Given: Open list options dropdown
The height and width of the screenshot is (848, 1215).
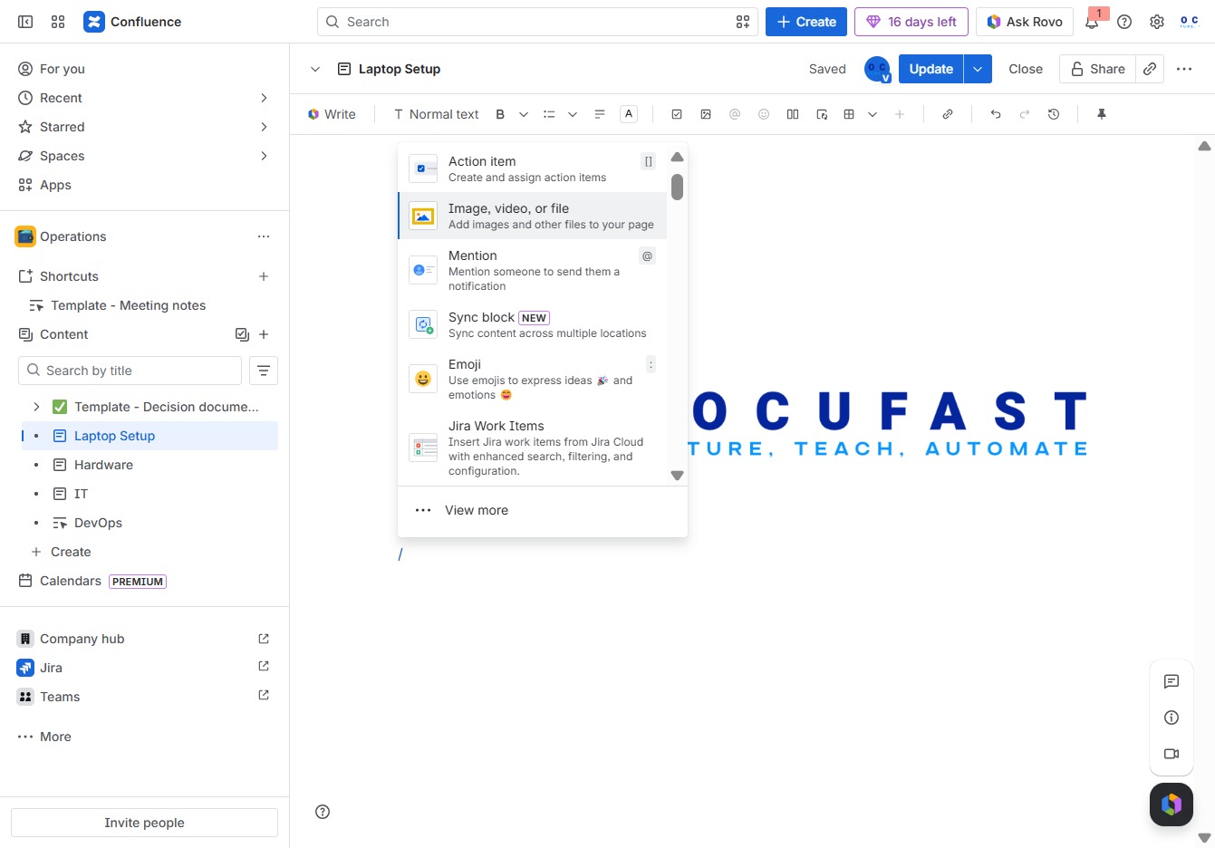Looking at the screenshot, I should [x=573, y=114].
